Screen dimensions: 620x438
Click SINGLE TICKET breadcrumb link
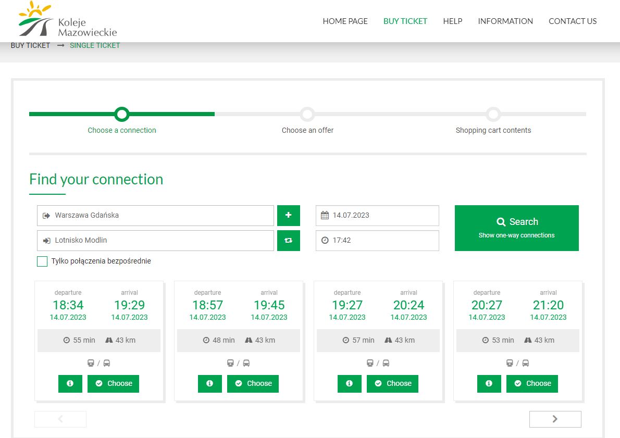tap(95, 45)
